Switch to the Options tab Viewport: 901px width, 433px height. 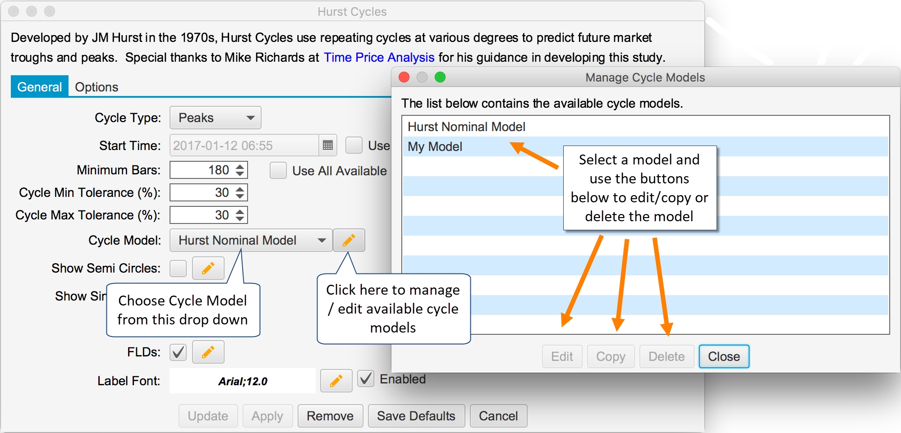pyautogui.click(x=97, y=87)
